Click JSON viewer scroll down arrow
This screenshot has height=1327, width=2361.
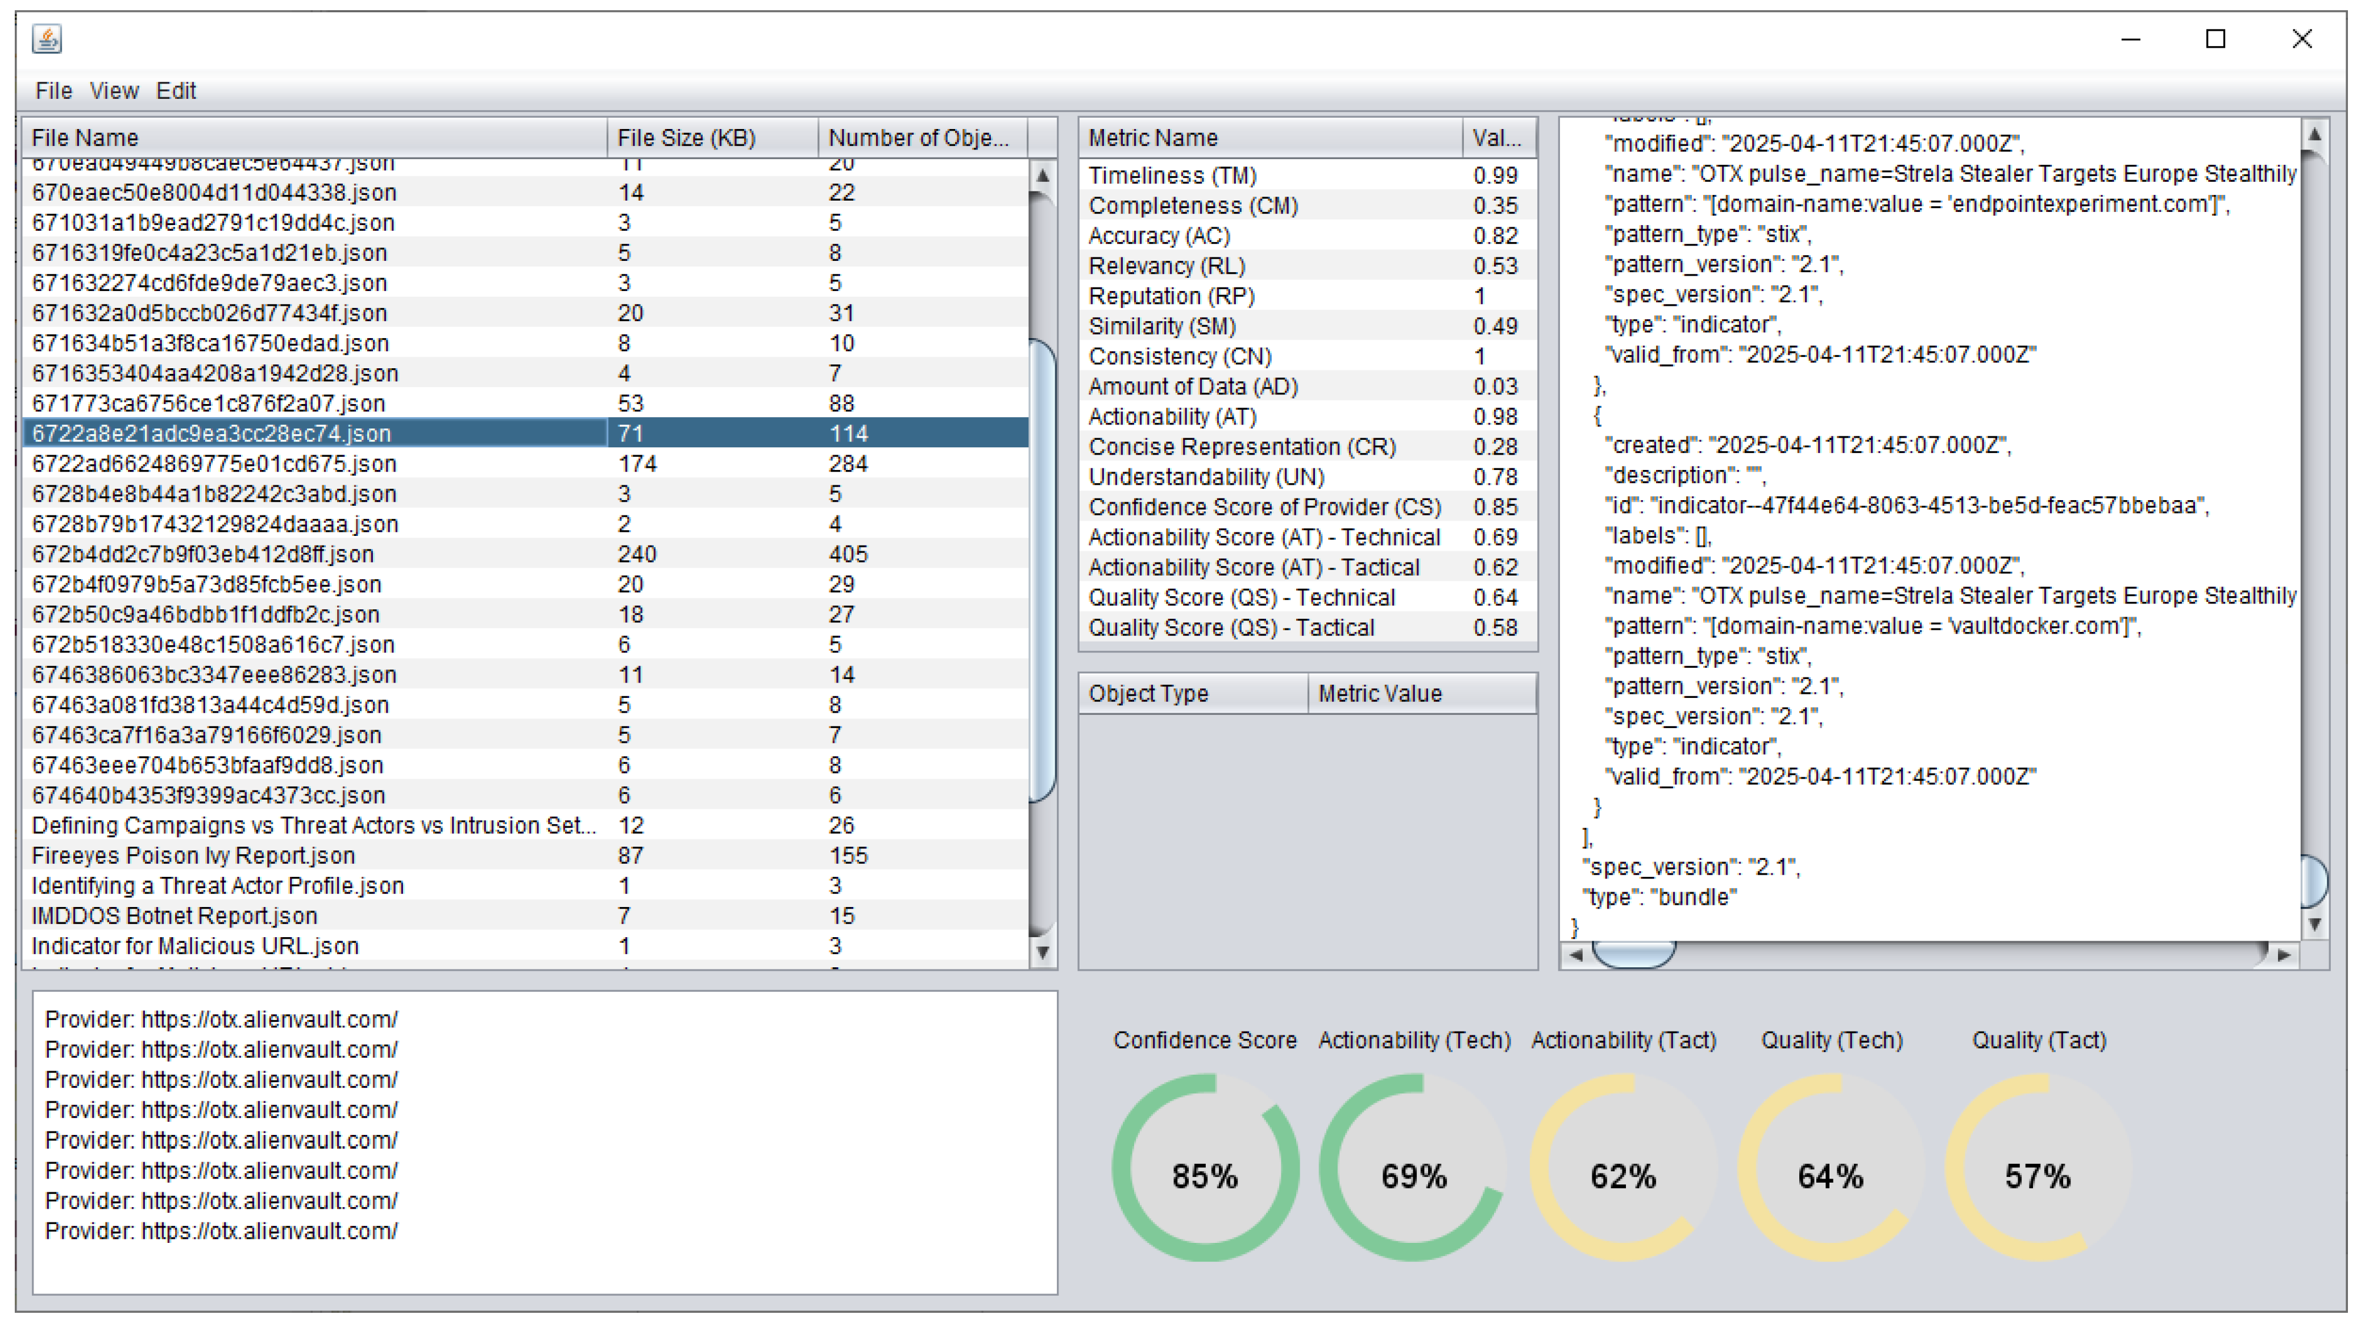click(x=2313, y=924)
